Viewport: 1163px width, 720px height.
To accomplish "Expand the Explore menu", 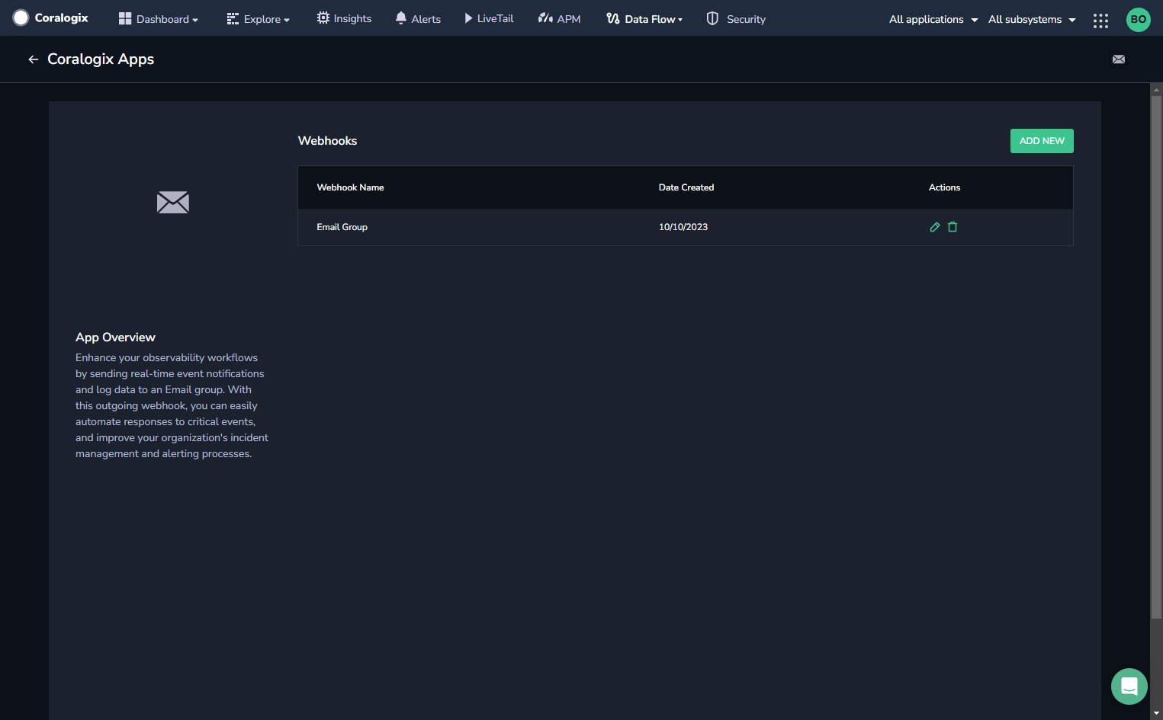I will (259, 19).
